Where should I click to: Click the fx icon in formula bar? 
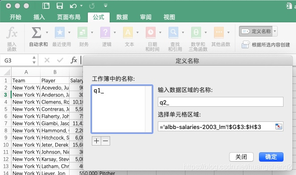[74, 60]
